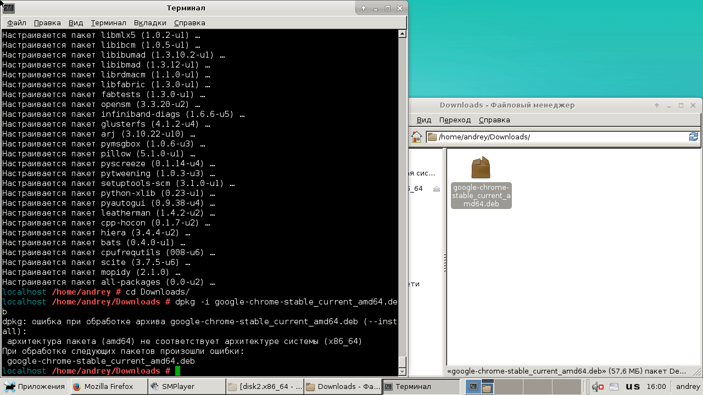Open the Вкладки menu in Terminal
This screenshot has width=703, height=395.
click(150, 23)
